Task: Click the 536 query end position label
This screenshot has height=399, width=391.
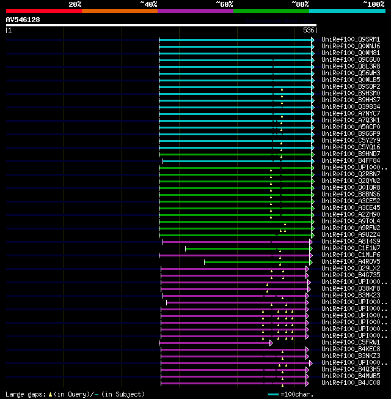Action: click(x=309, y=30)
